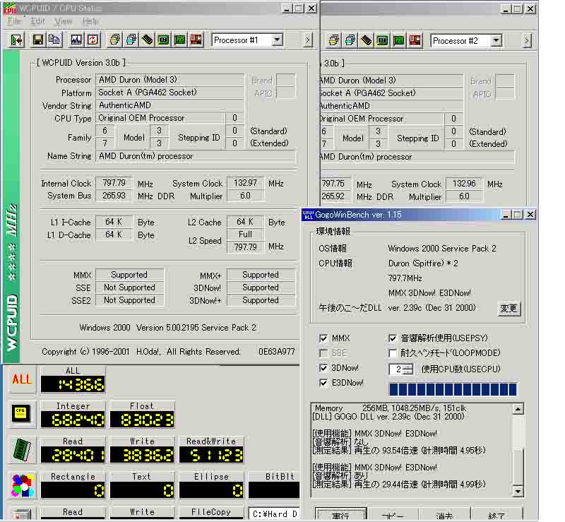
Task: Click the red motherboard icon, Processor #1 toolbar
Action: click(196, 40)
